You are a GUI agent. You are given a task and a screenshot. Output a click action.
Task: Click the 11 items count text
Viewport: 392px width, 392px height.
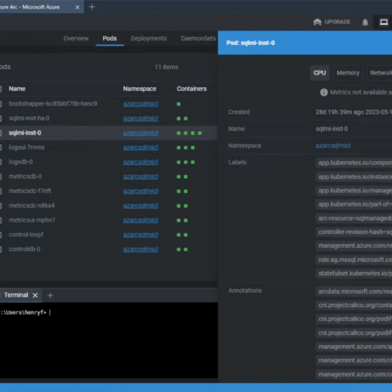(x=166, y=67)
